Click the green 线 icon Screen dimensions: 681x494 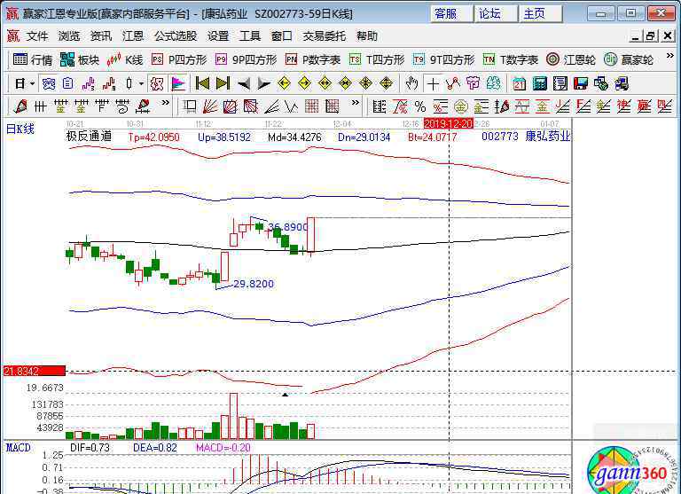(x=493, y=83)
